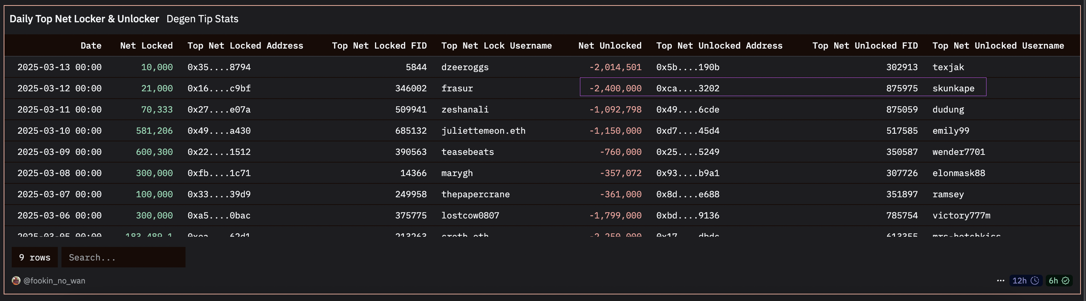Open the Degen Tip Stats dashboard link

[x=202, y=19]
